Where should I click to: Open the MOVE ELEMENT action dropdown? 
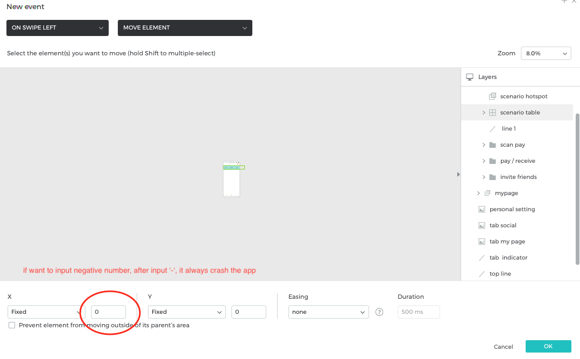[185, 28]
